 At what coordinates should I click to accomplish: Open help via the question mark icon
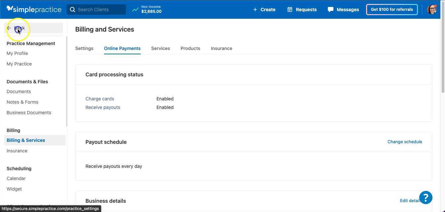[426, 197]
